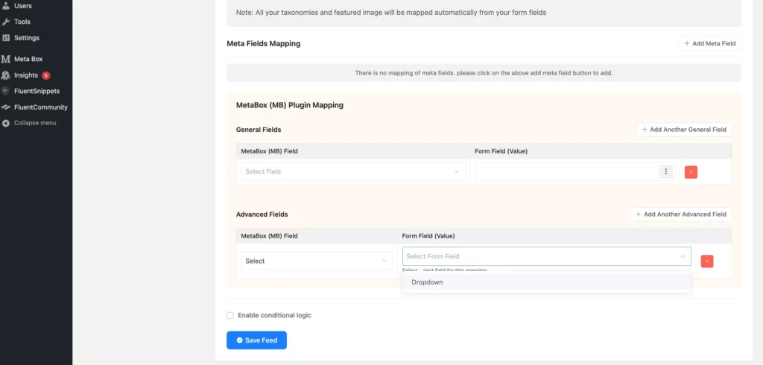Click the Save Feed check icon
The width and height of the screenshot is (763, 365).
tap(239, 340)
